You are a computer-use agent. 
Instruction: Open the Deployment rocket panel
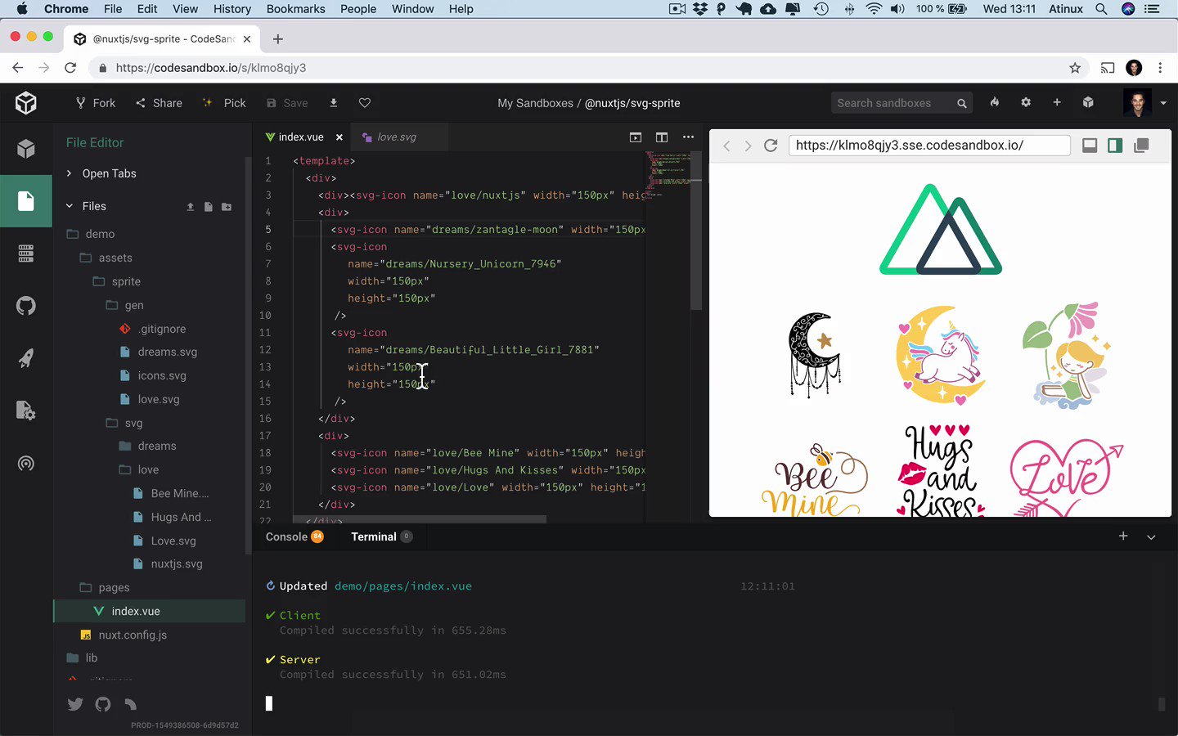25,358
